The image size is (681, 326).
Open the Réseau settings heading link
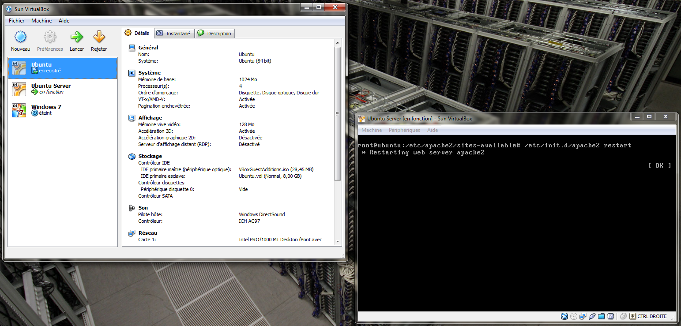[147, 233]
